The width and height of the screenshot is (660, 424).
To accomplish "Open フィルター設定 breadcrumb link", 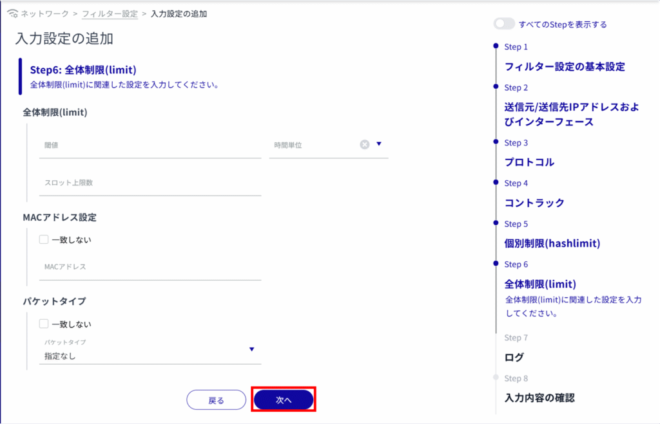I will 110,14.
